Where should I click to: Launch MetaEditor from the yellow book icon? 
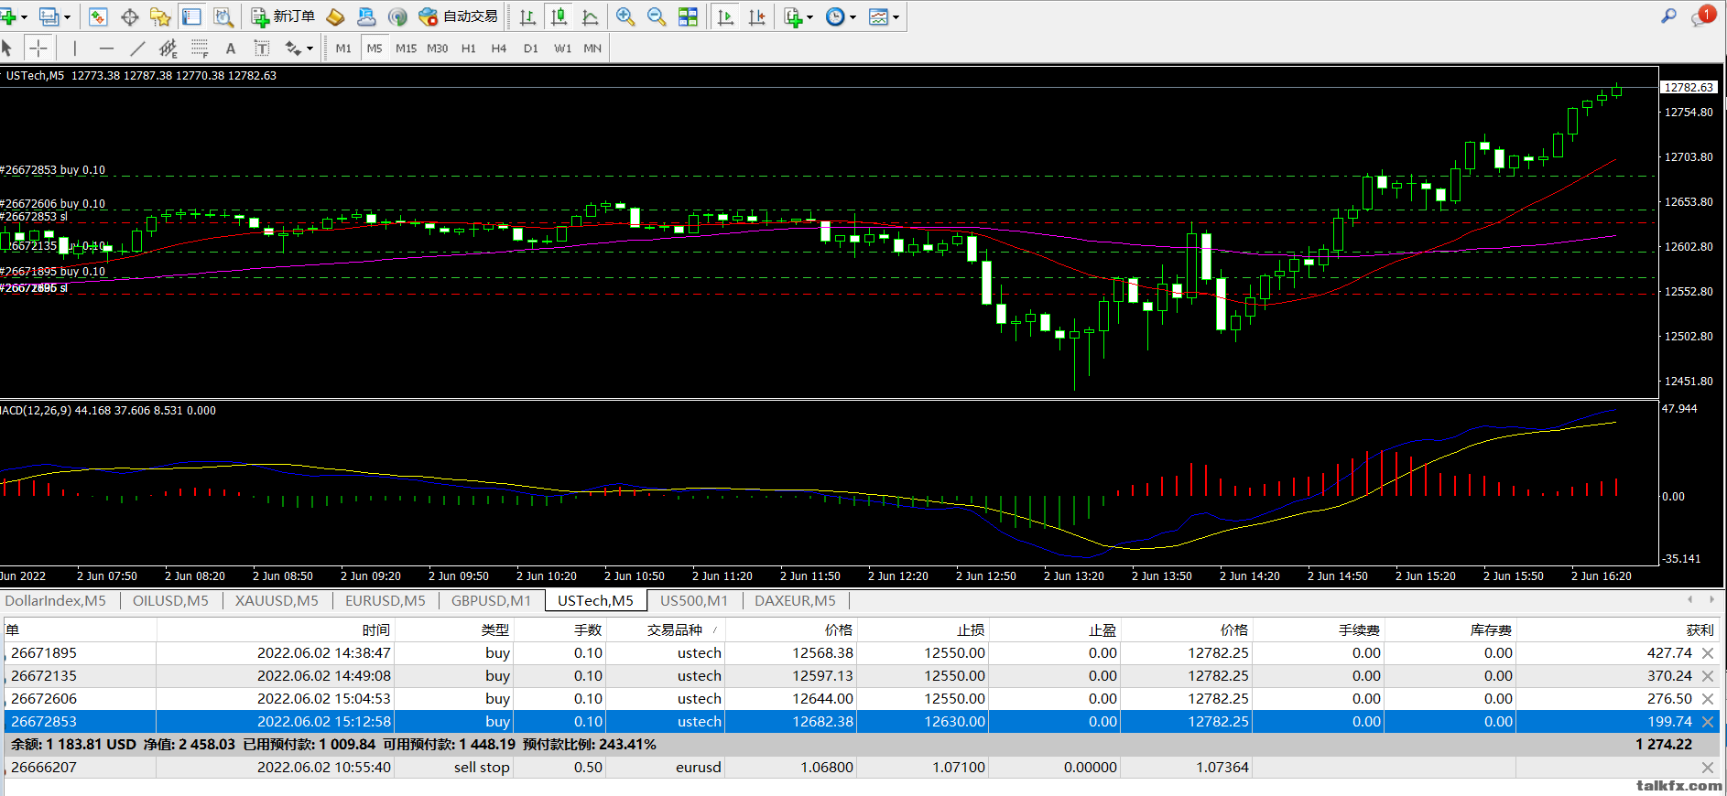335,16
